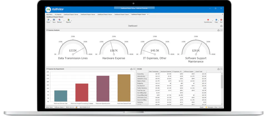Open the Help info icon
267x117 pixels.
(216, 20)
